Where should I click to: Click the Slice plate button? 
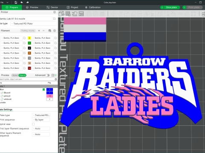click(172, 7)
